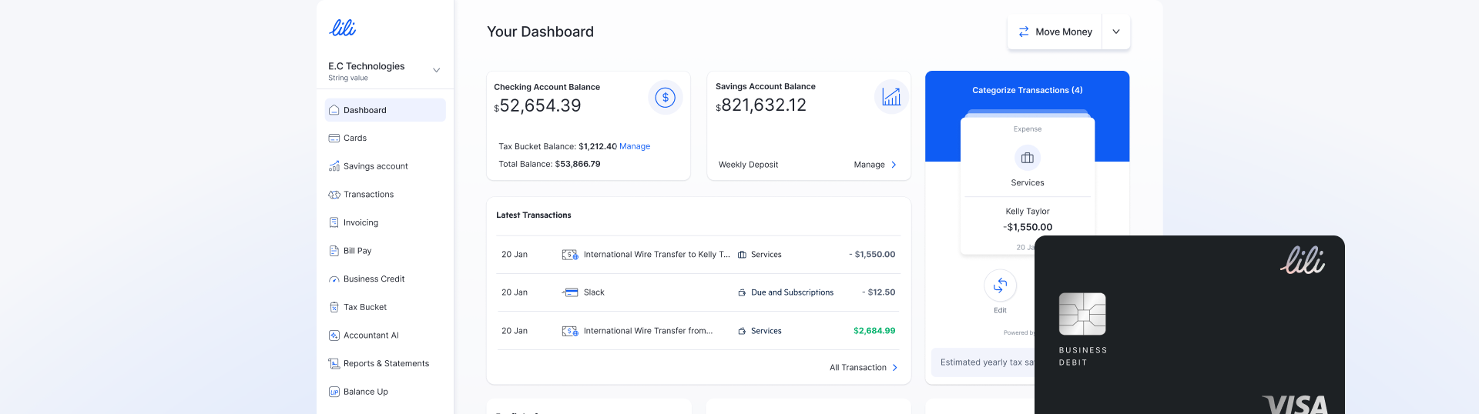
Task: Click the savings account chart icon
Action: 891,97
